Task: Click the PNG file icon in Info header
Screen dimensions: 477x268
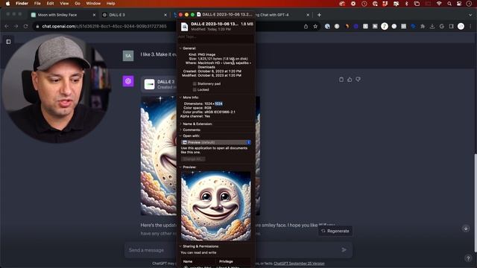Action: point(184,27)
